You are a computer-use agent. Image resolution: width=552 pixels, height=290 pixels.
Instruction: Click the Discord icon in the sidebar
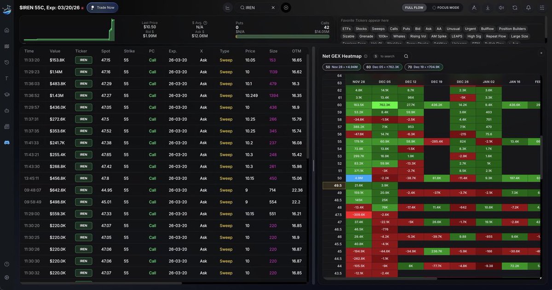click(6, 142)
